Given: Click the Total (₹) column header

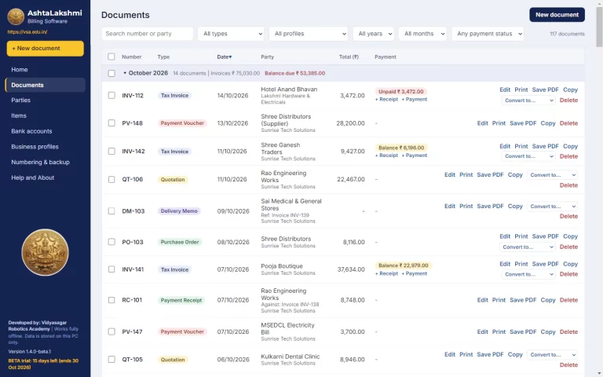Looking at the screenshot, I should 349,57.
